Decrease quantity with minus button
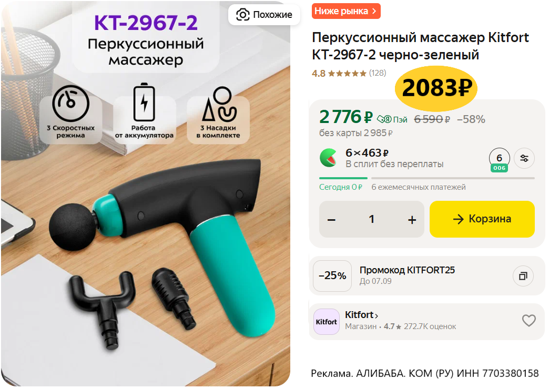This screenshot has width=549, height=389. (x=331, y=220)
